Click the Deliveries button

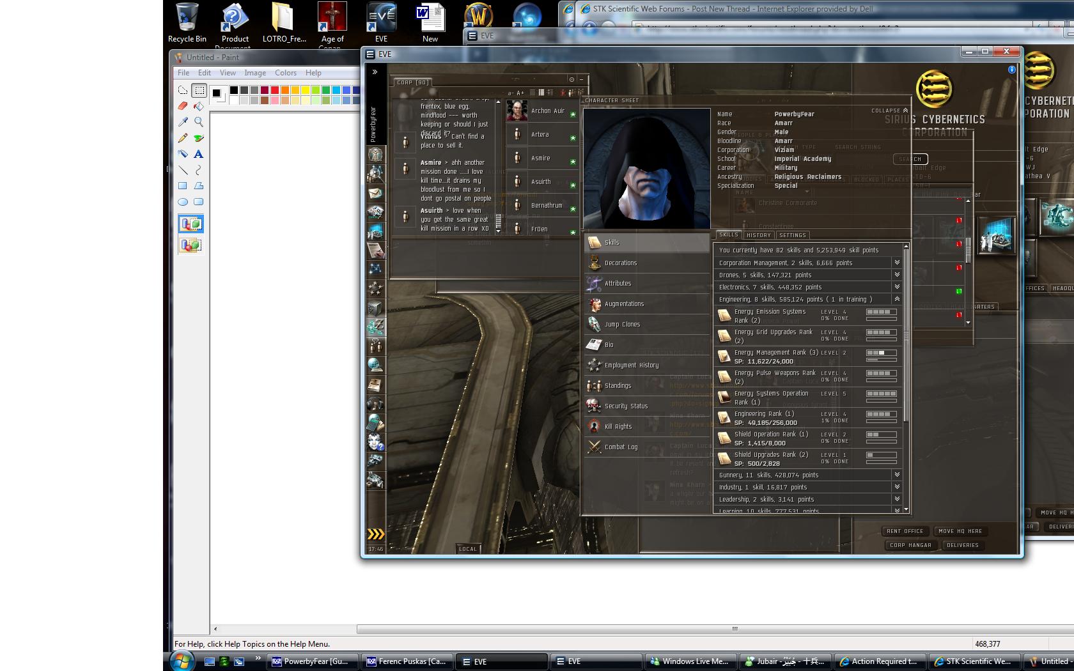coord(963,545)
